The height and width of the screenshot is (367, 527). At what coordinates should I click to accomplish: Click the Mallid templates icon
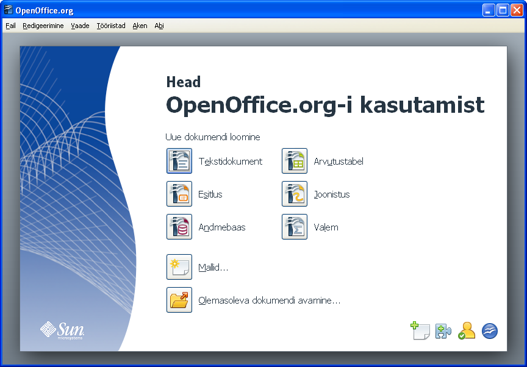pyautogui.click(x=179, y=267)
